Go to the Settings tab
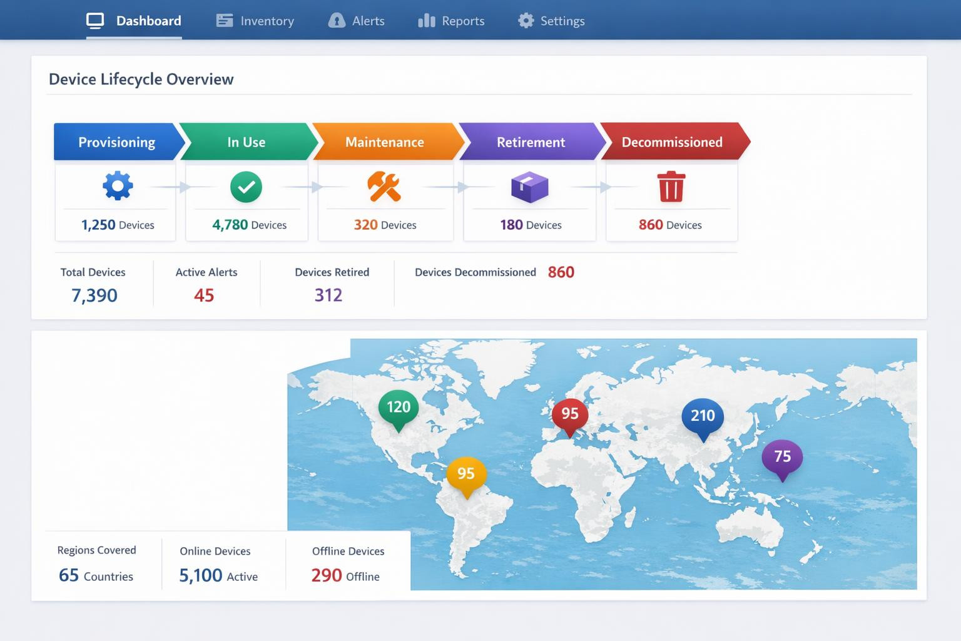The width and height of the screenshot is (961, 641). pyautogui.click(x=551, y=21)
